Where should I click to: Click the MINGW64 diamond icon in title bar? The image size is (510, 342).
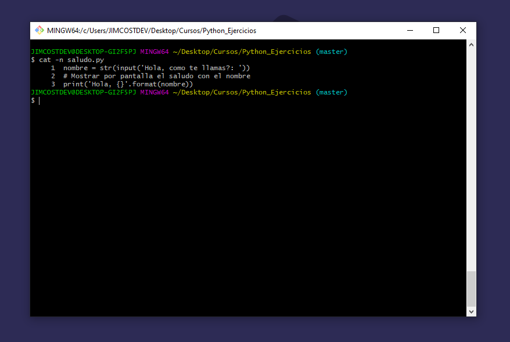(39, 30)
